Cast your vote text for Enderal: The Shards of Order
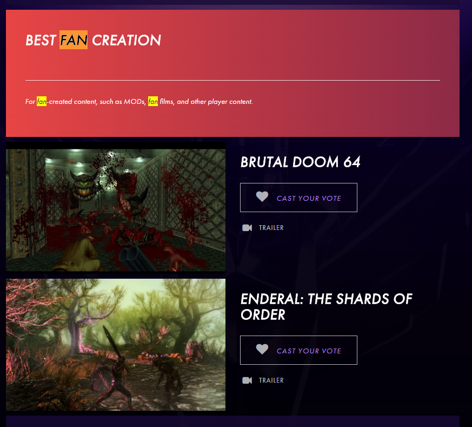472x427 pixels. pyautogui.click(x=309, y=351)
